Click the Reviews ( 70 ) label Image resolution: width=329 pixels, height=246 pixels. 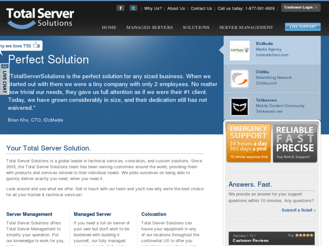coord(244,236)
